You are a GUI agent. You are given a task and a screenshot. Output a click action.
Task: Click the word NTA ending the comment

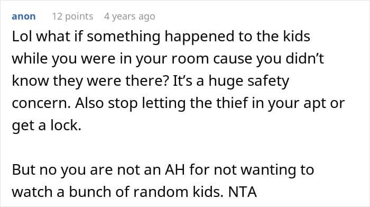[242, 192]
